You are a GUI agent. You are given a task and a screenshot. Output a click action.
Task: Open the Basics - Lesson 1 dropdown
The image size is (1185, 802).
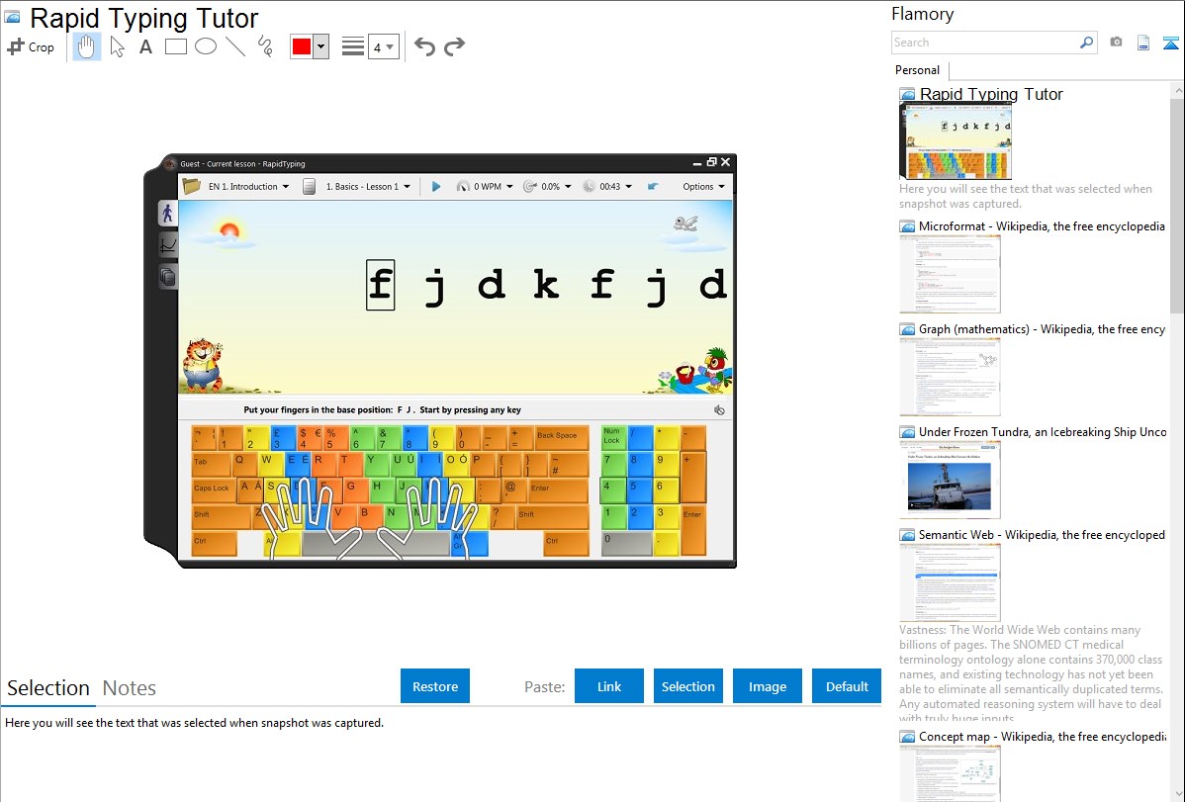368,187
